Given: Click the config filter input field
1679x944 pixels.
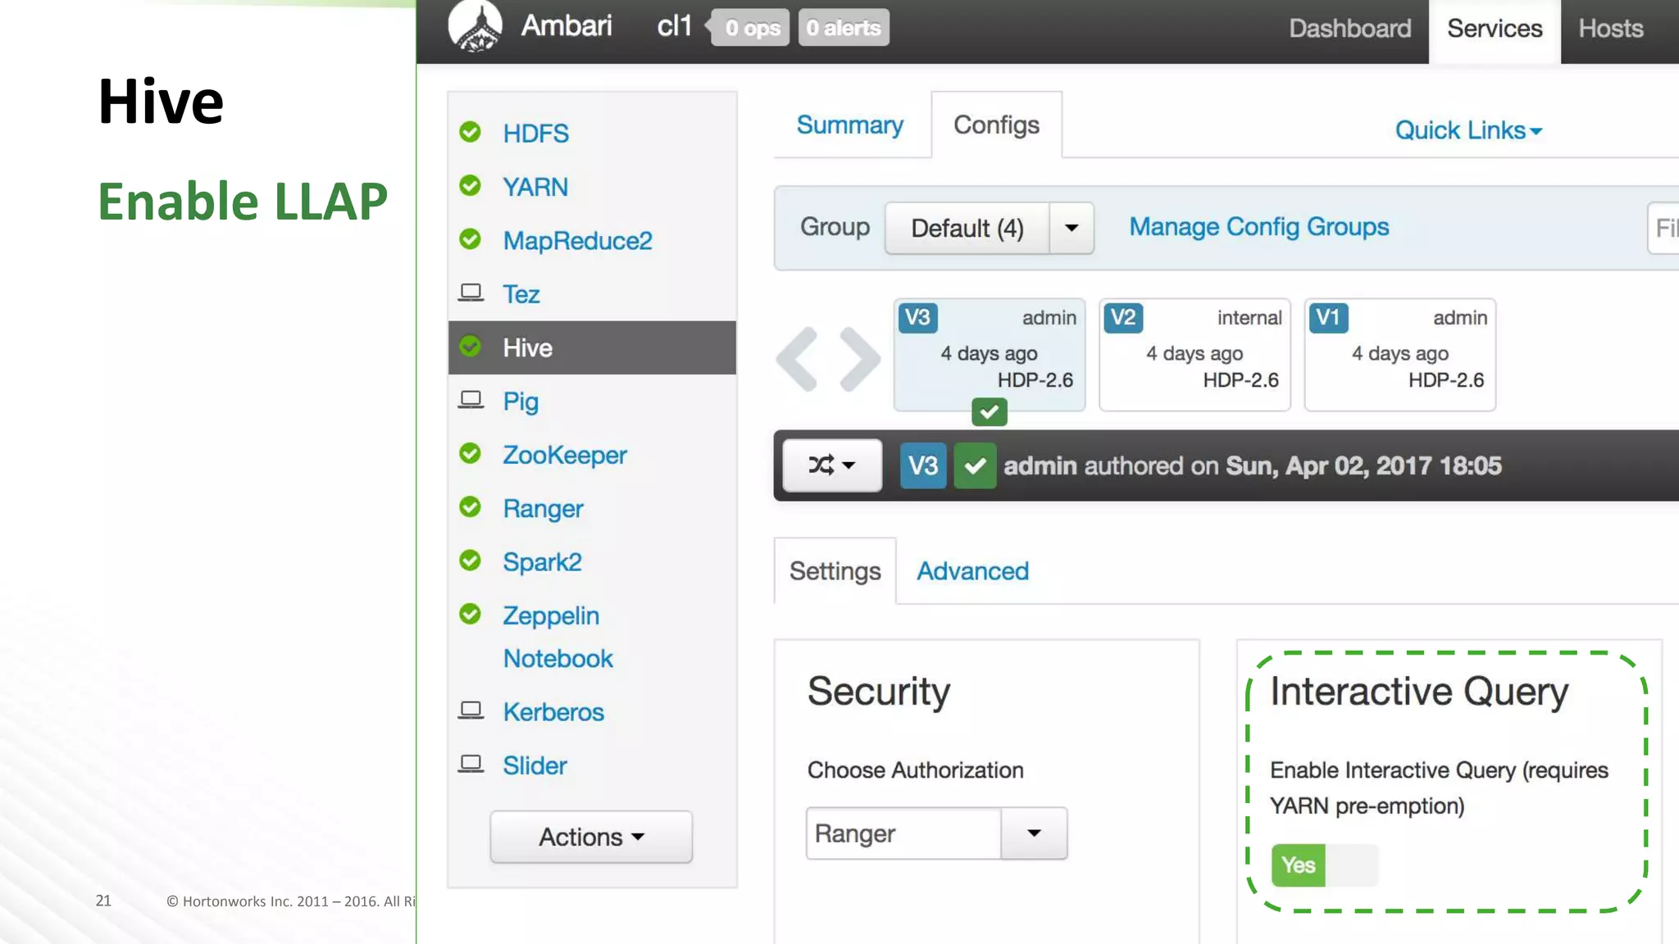Looking at the screenshot, I should click(1663, 228).
